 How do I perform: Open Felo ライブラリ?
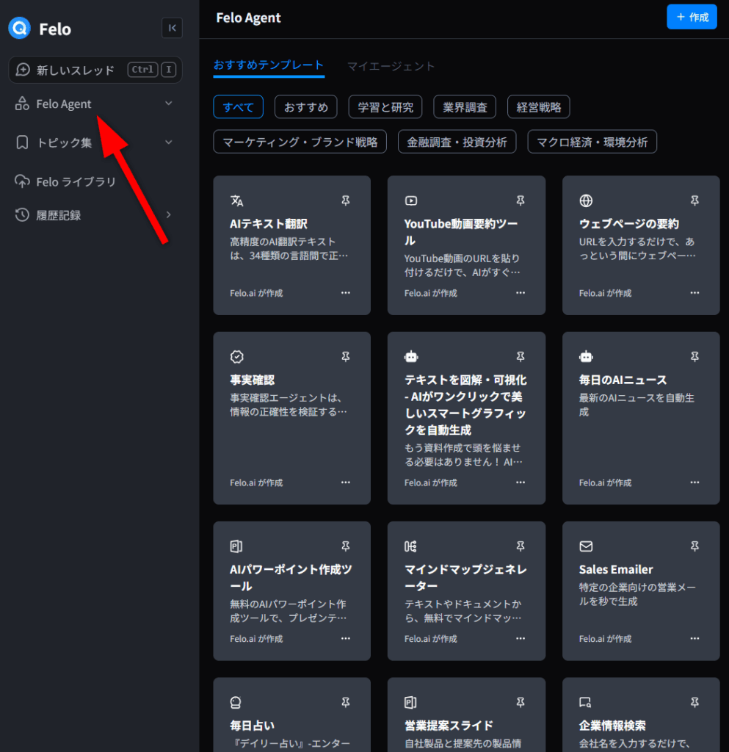76,182
